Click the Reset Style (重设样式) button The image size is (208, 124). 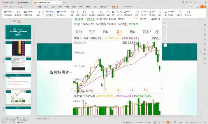pos(128,15)
